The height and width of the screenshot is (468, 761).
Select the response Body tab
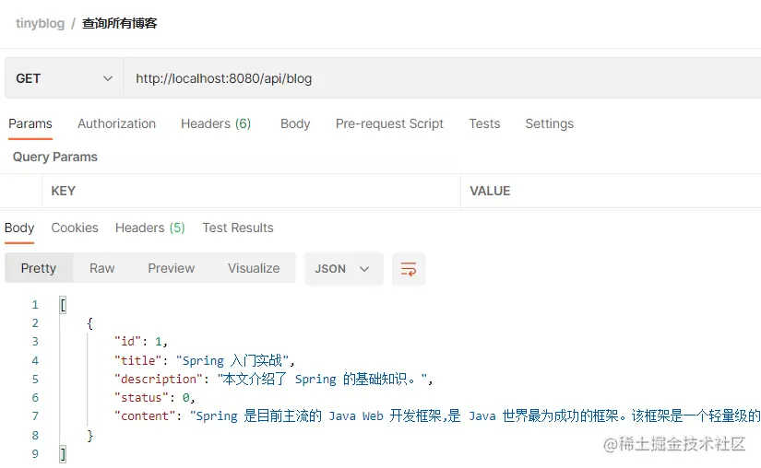[19, 228]
